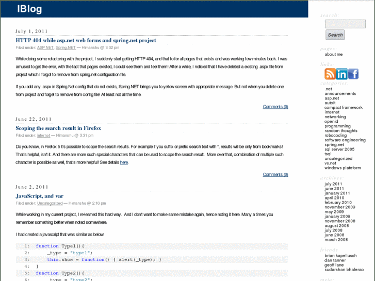Open HTTP 404 asp.net post title

point(86,40)
